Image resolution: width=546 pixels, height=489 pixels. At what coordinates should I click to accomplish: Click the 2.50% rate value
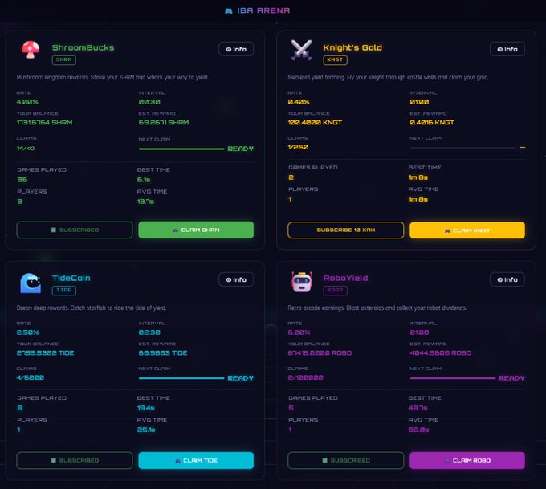pyautogui.click(x=27, y=332)
